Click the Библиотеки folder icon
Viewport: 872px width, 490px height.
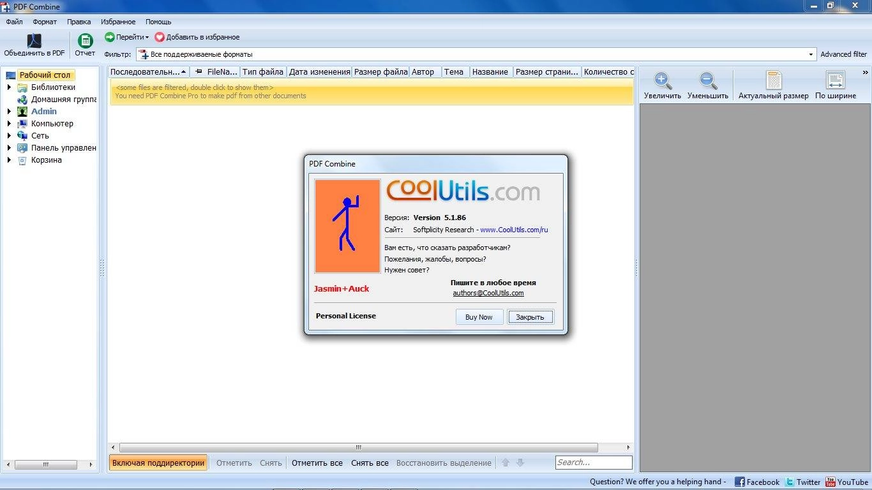pyautogui.click(x=22, y=87)
